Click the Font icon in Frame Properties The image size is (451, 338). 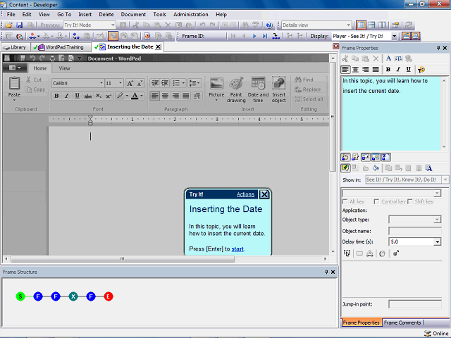pos(387,58)
